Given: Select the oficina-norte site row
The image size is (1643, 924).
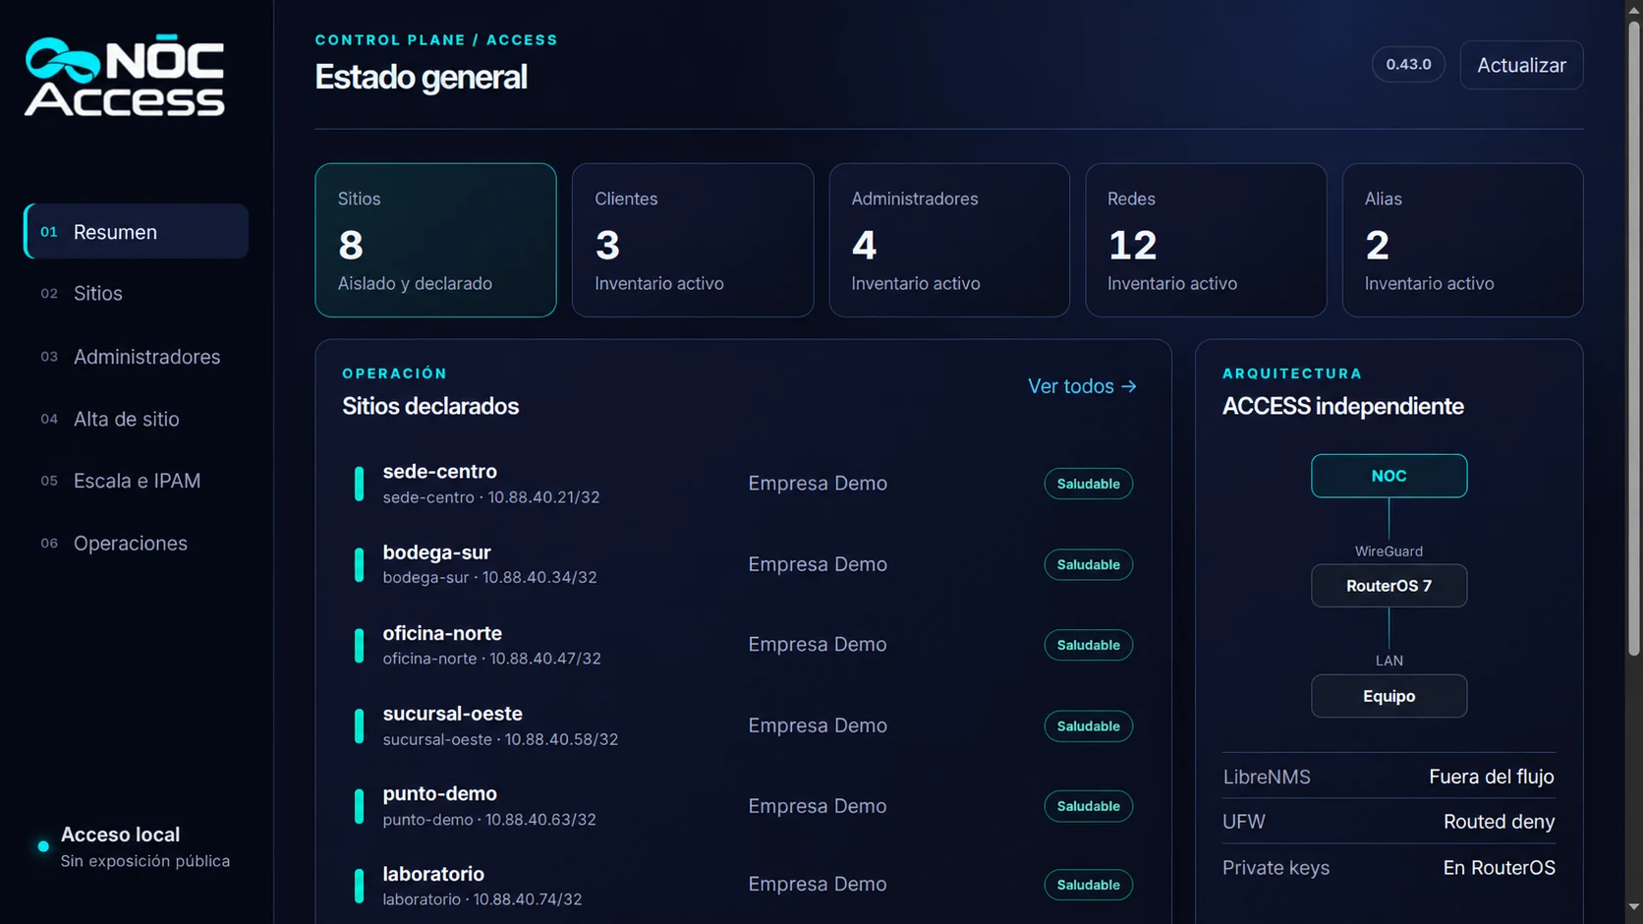Looking at the screenshot, I should pyautogui.click(x=743, y=645).
